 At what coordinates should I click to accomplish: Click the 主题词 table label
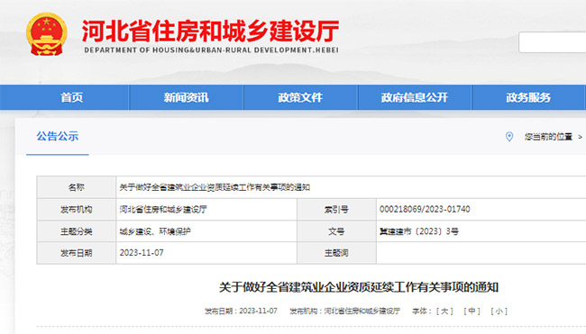336,253
